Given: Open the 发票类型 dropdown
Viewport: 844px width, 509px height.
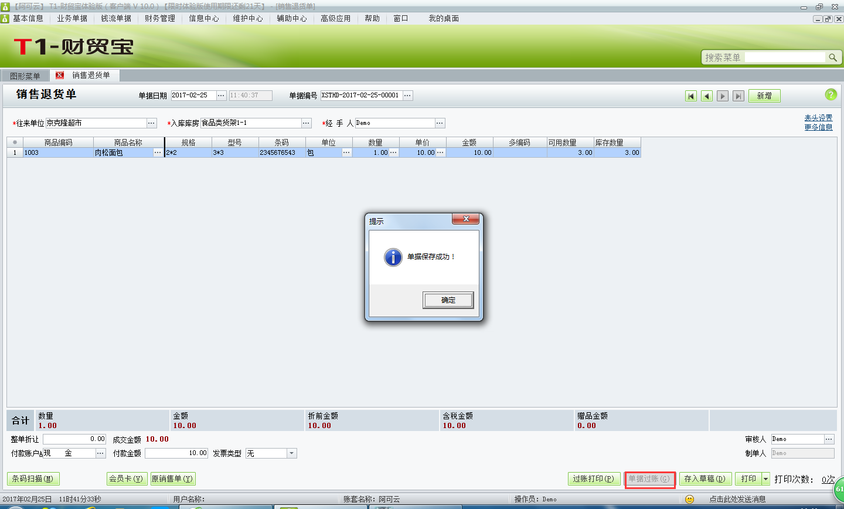Looking at the screenshot, I should pyautogui.click(x=291, y=453).
